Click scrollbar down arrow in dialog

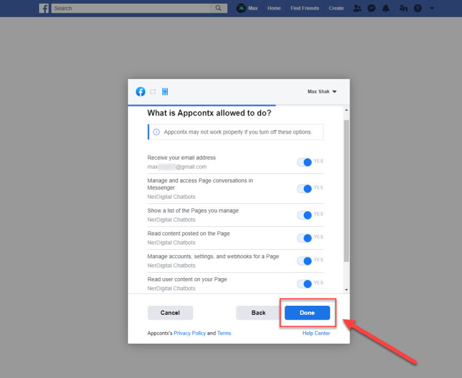pos(346,290)
